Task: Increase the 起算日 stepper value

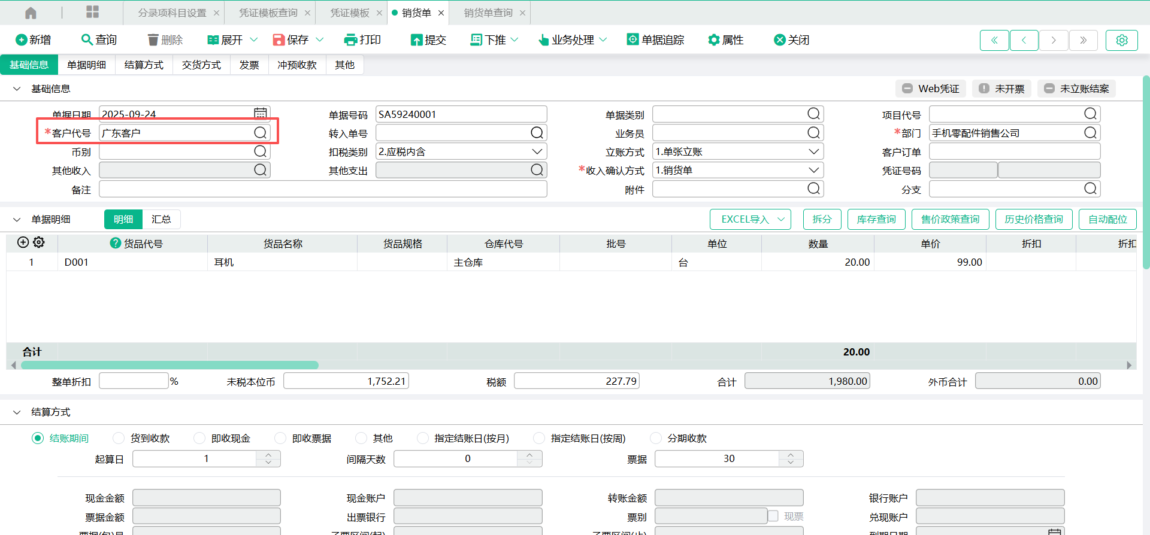Action: point(268,455)
